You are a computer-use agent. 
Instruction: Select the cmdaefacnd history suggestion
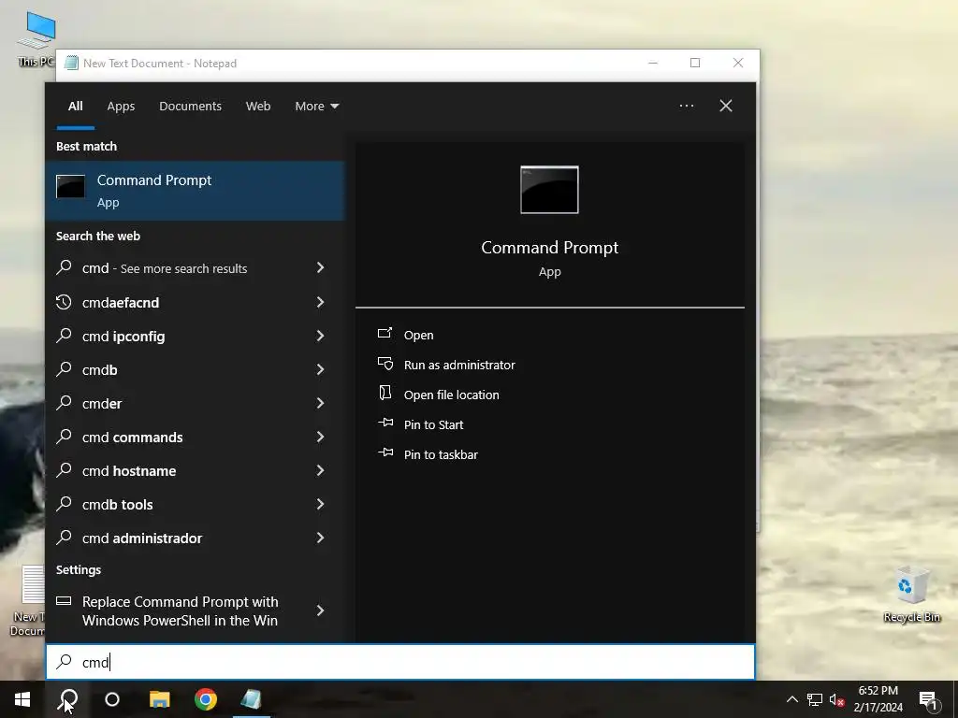pyautogui.click(x=195, y=302)
